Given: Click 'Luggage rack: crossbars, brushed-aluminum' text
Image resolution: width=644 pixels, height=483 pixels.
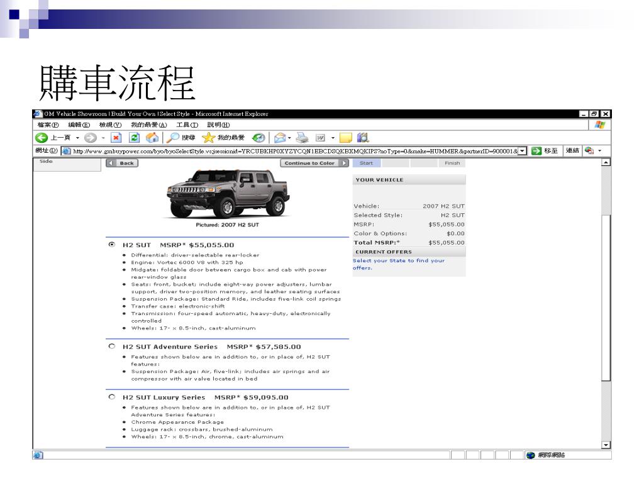Looking at the screenshot, I should point(202,430).
